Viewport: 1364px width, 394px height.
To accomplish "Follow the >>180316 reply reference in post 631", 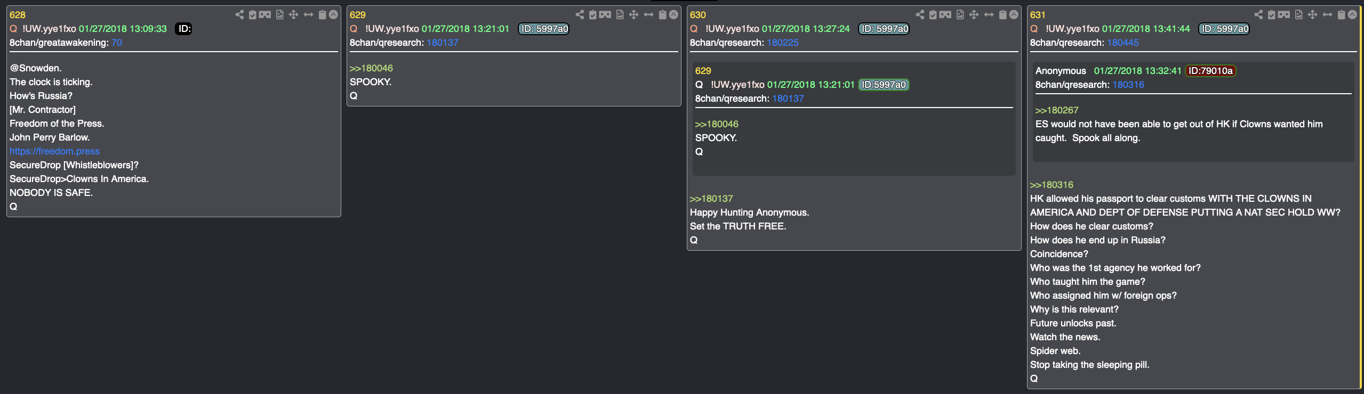I will tap(1052, 185).
